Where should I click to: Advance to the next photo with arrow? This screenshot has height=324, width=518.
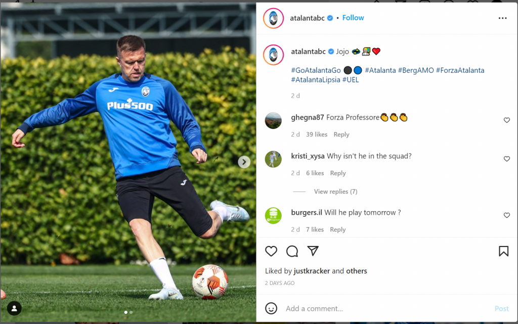click(244, 162)
